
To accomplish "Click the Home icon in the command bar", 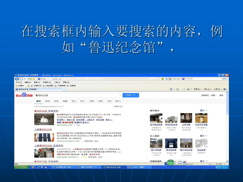I will [171, 89].
